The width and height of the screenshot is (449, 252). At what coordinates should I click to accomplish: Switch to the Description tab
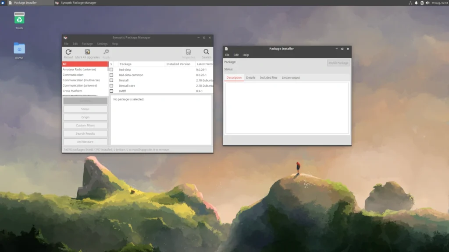(x=234, y=77)
